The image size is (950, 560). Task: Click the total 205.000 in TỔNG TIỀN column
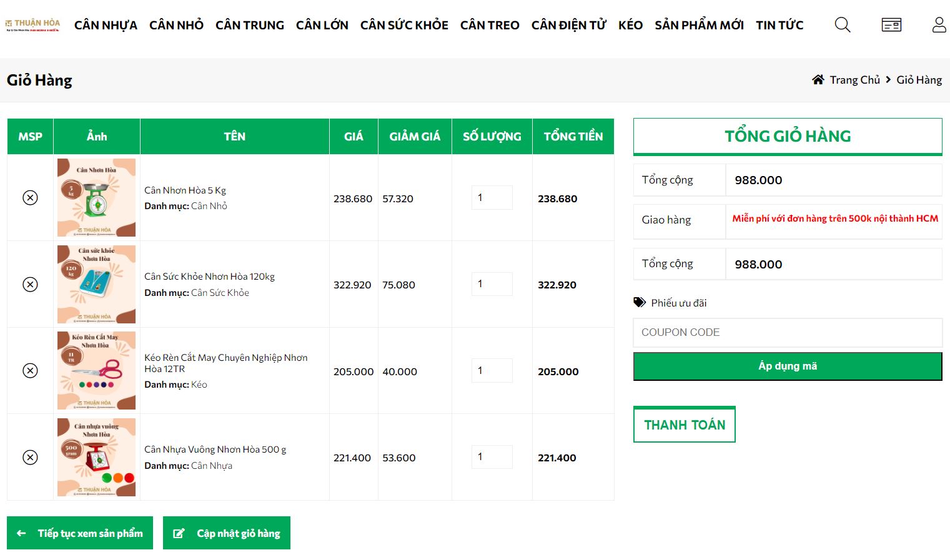coord(558,371)
